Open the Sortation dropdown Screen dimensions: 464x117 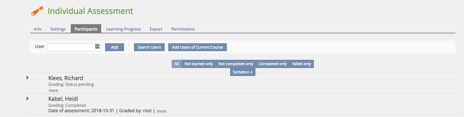[242, 72]
